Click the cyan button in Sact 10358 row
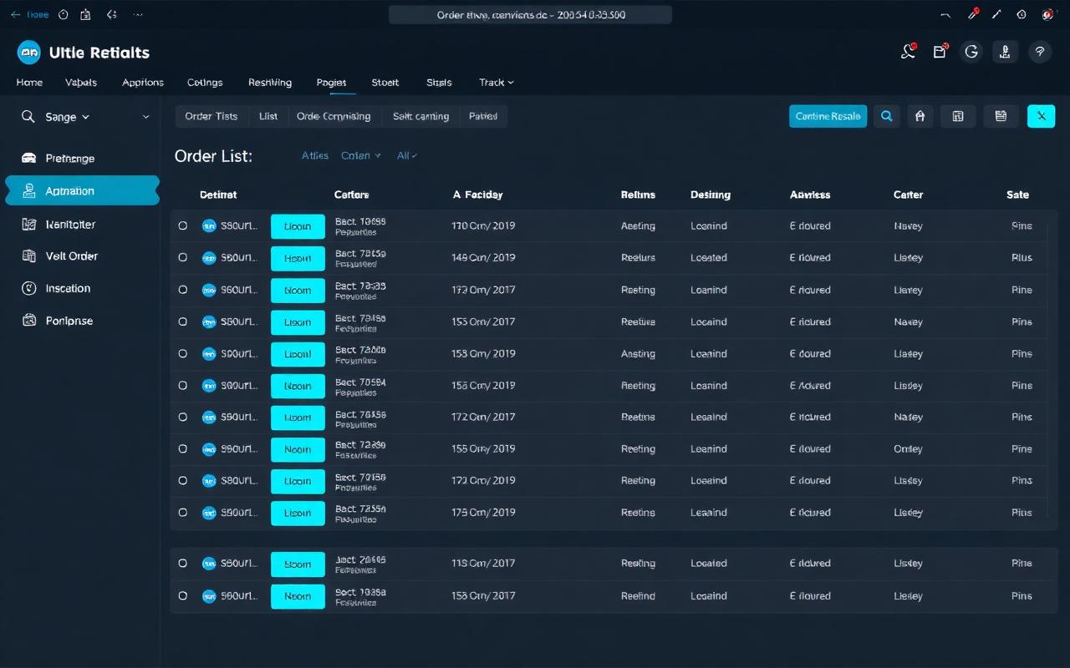Viewport: 1070px width, 668px height. point(298,596)
